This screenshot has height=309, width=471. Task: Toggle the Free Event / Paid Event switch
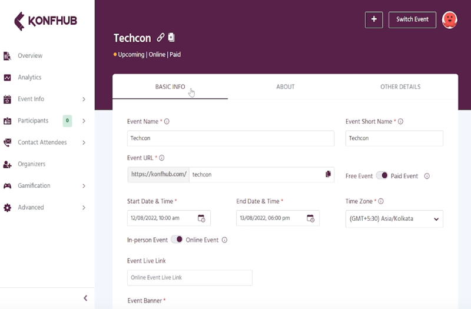tap(382, 175)
